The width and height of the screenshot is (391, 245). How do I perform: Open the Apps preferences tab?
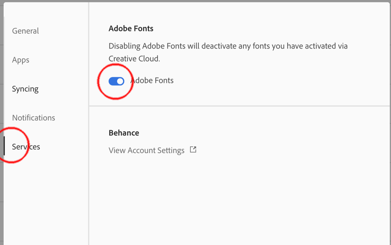coord(21,60)
